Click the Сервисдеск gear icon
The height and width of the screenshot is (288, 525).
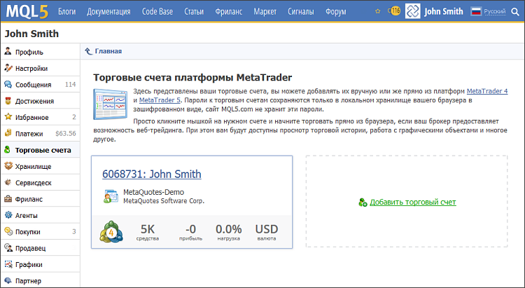pos(8,182)
